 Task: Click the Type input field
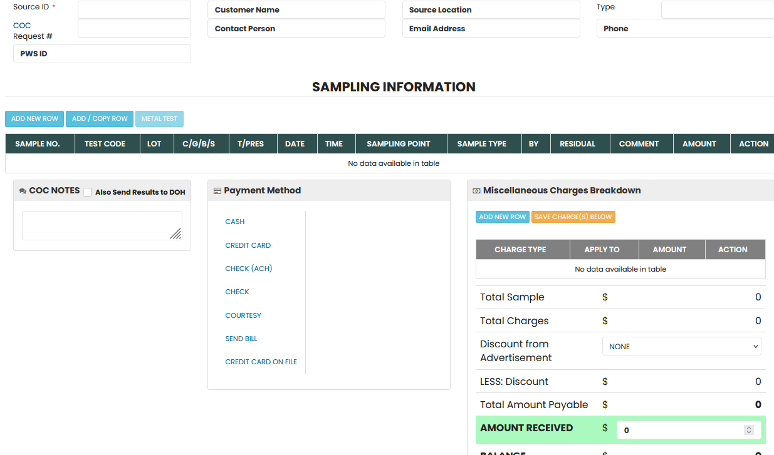718,9
